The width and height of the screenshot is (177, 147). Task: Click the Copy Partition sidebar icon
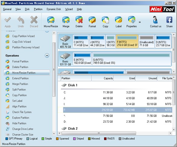point(8,95)
